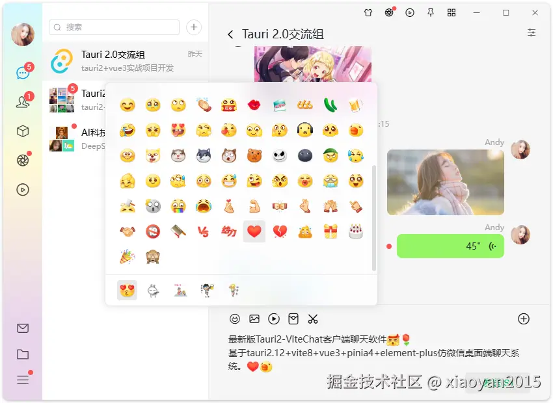The height and width of the screenshot is (403, 553).
Task: Pick the heart-eyes tongue-out emoji
Action: 178,130
